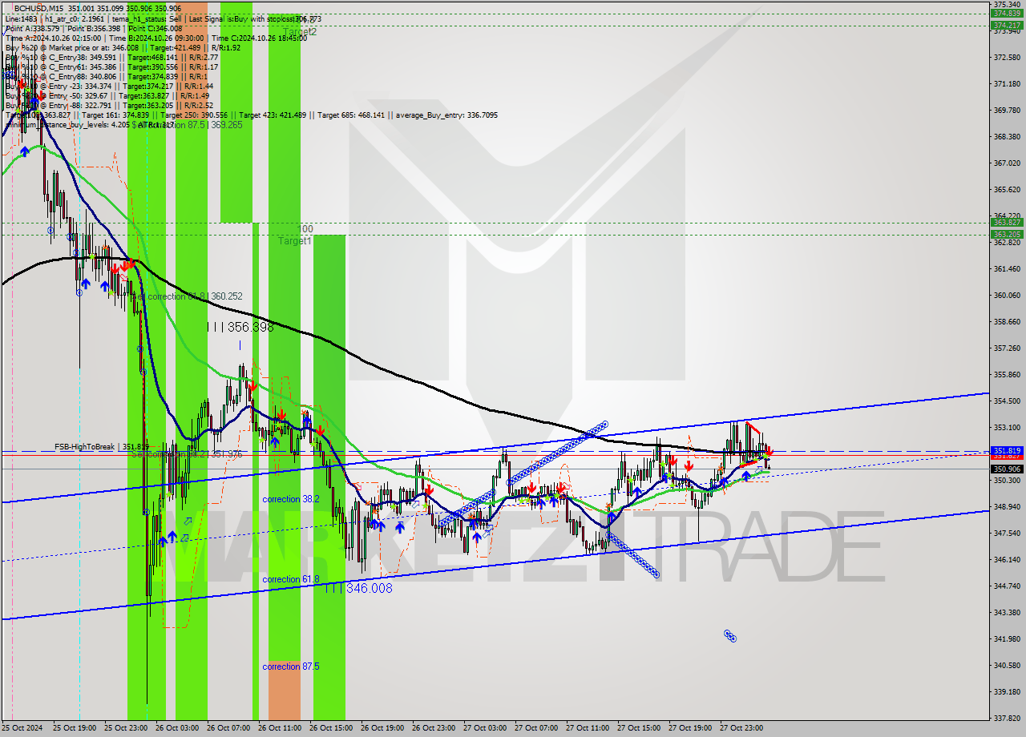Click the 365.620 price axis label
Viewport: 1026px width, 737px height.
point(1007,189)
